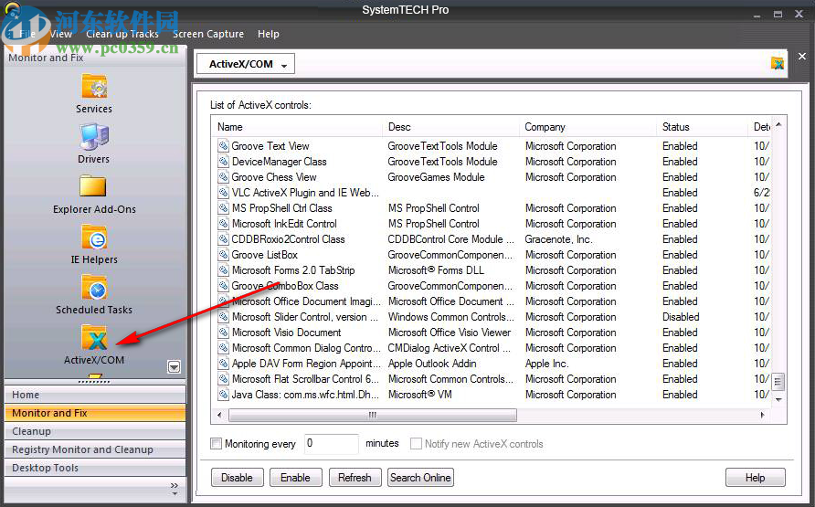Open the IE Helpers icon
815x507 pixels.
point(94,237)
